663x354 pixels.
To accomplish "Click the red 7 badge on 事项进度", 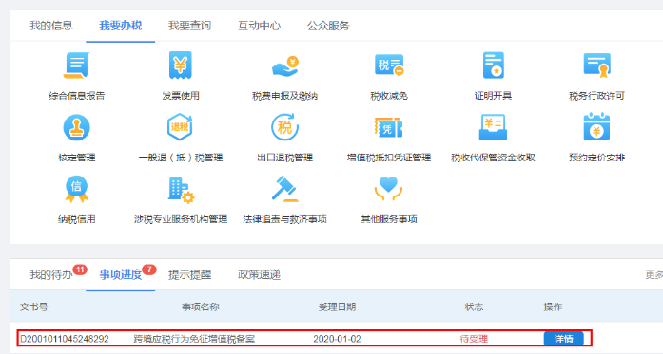I will 149,270.
